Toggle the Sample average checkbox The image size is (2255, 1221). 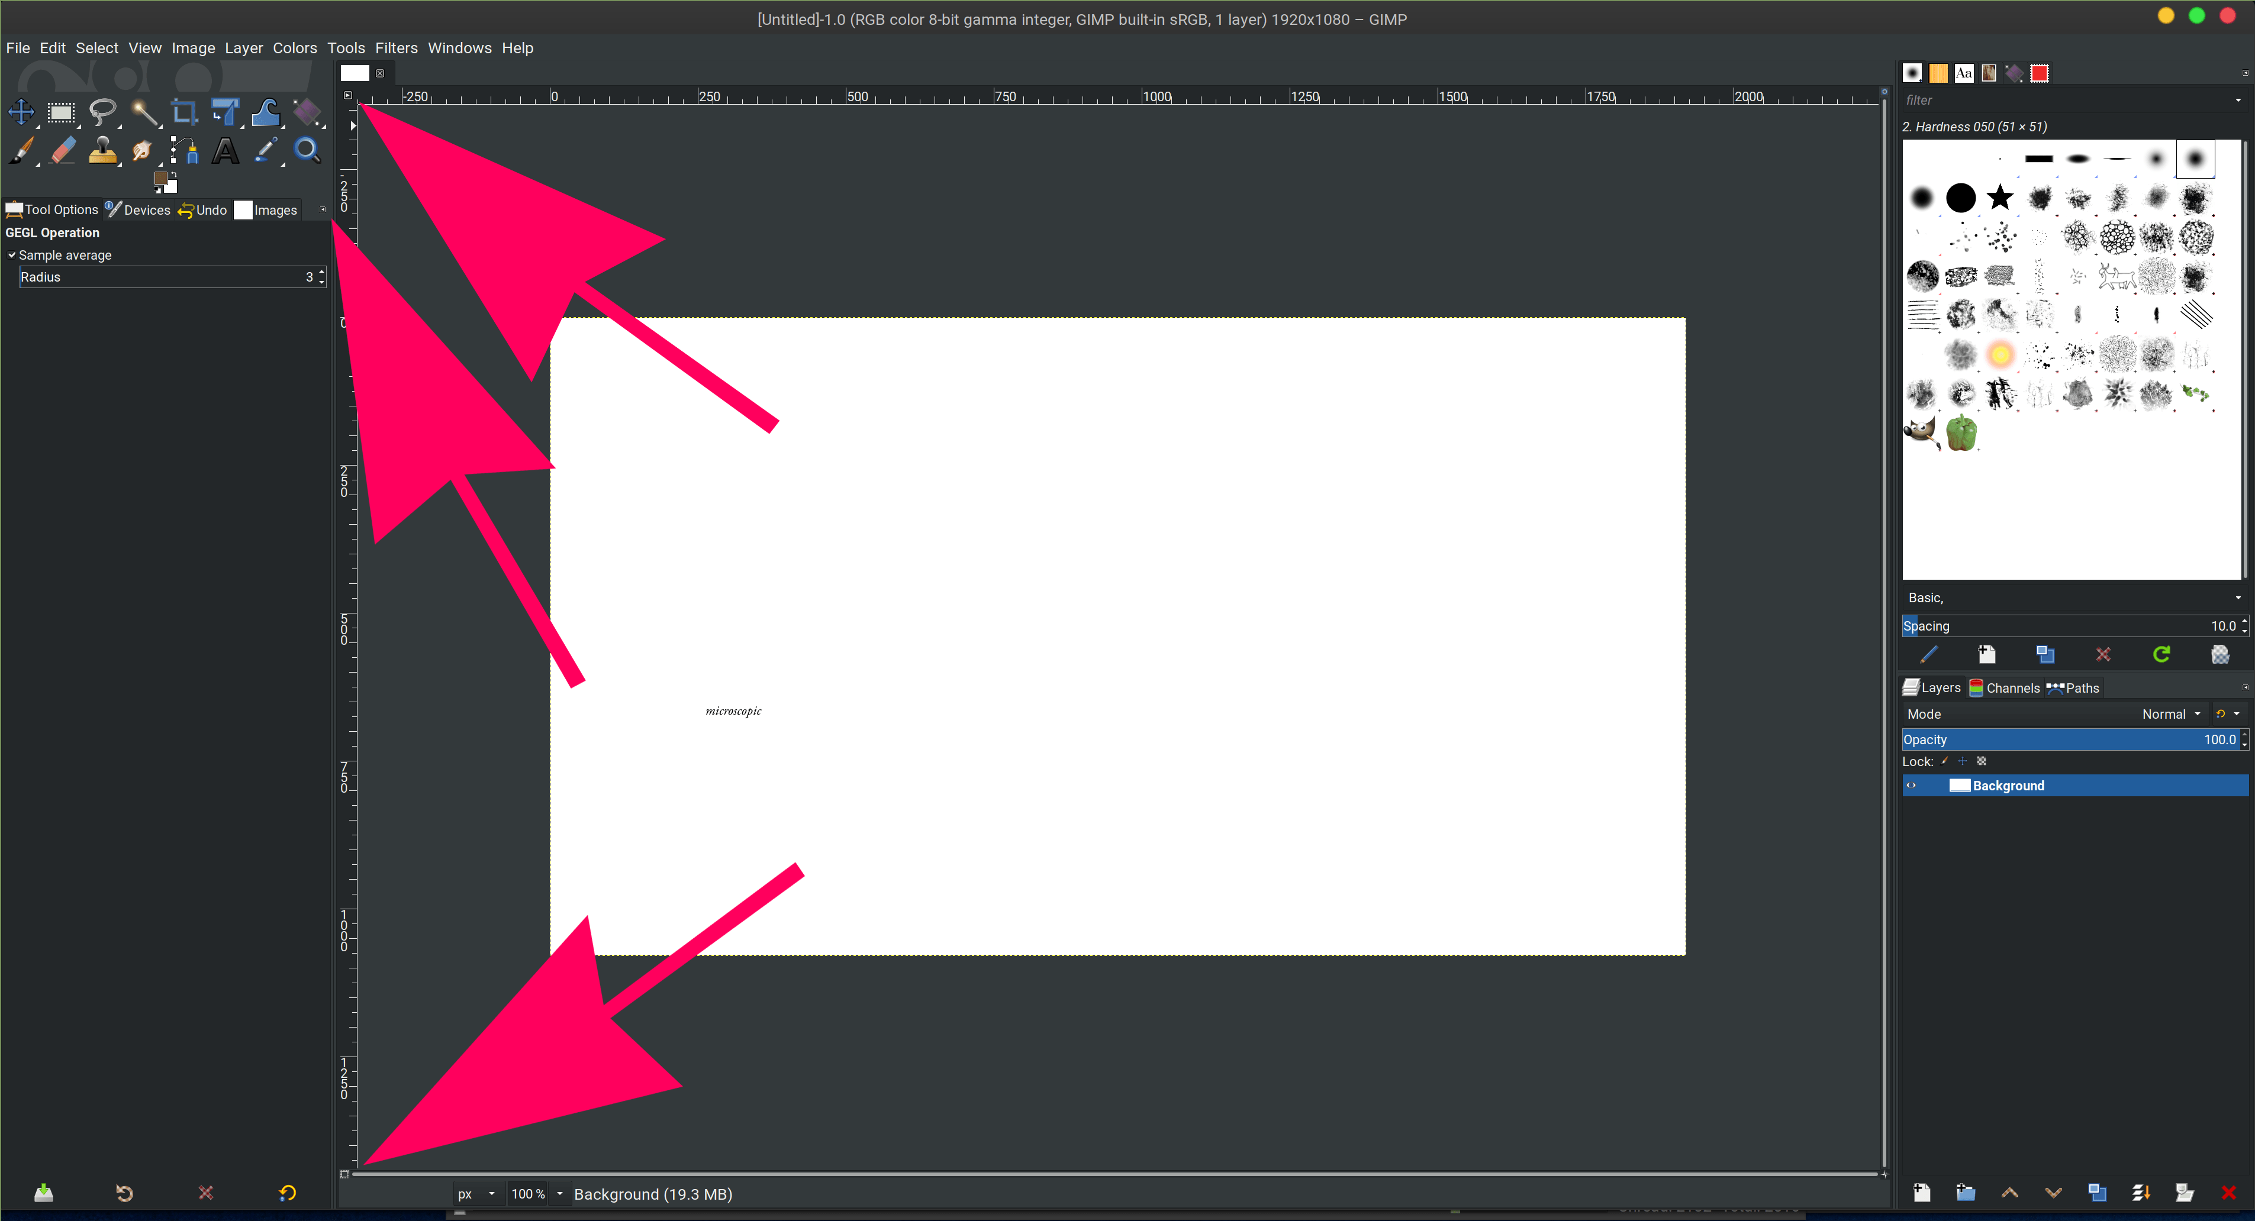pyautogui.click(x=12, y=256)
